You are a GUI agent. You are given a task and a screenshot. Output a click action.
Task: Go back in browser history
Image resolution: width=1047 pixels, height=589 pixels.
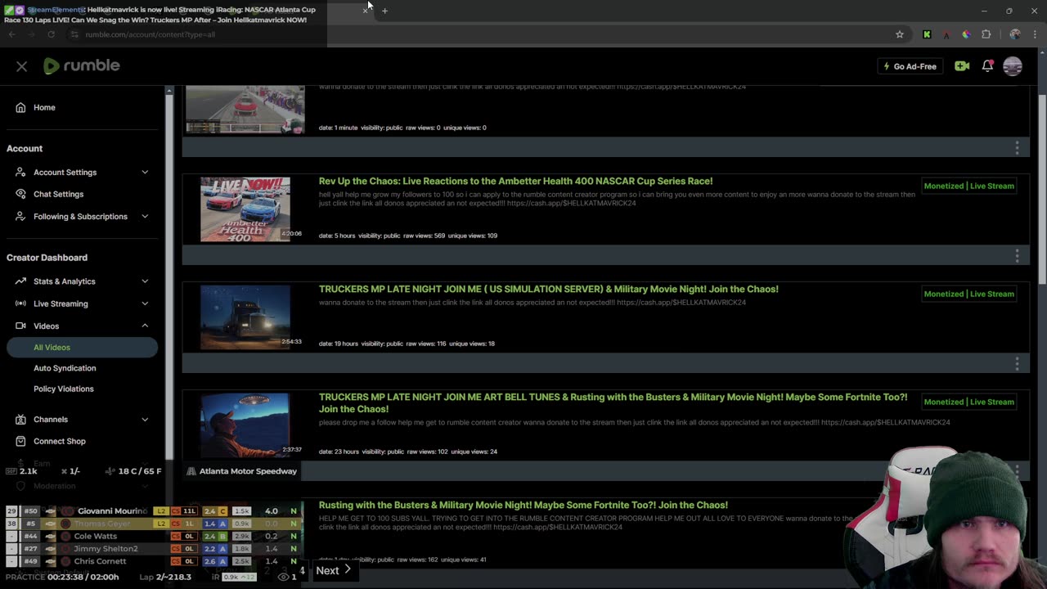(x=11, y=34)
